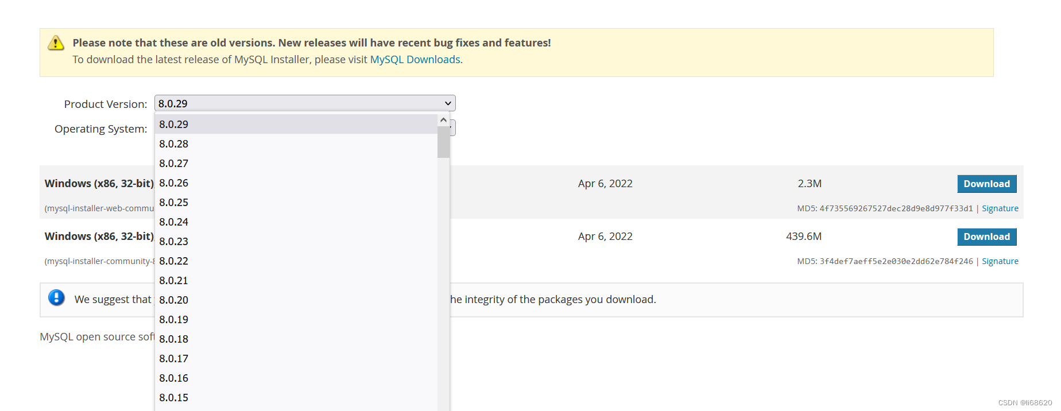Click the 2.3M file size value

pyautogui.click(x=810, y=184)
